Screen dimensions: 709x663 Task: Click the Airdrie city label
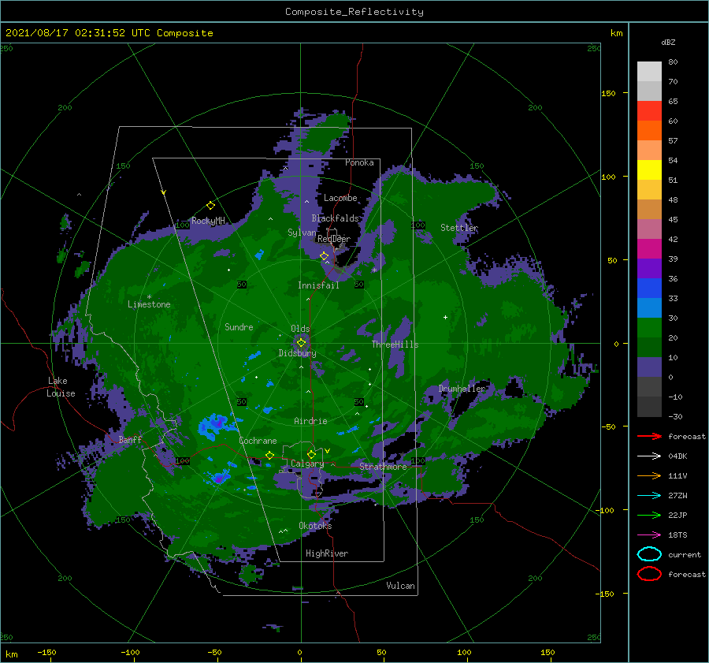coord(310,421)
